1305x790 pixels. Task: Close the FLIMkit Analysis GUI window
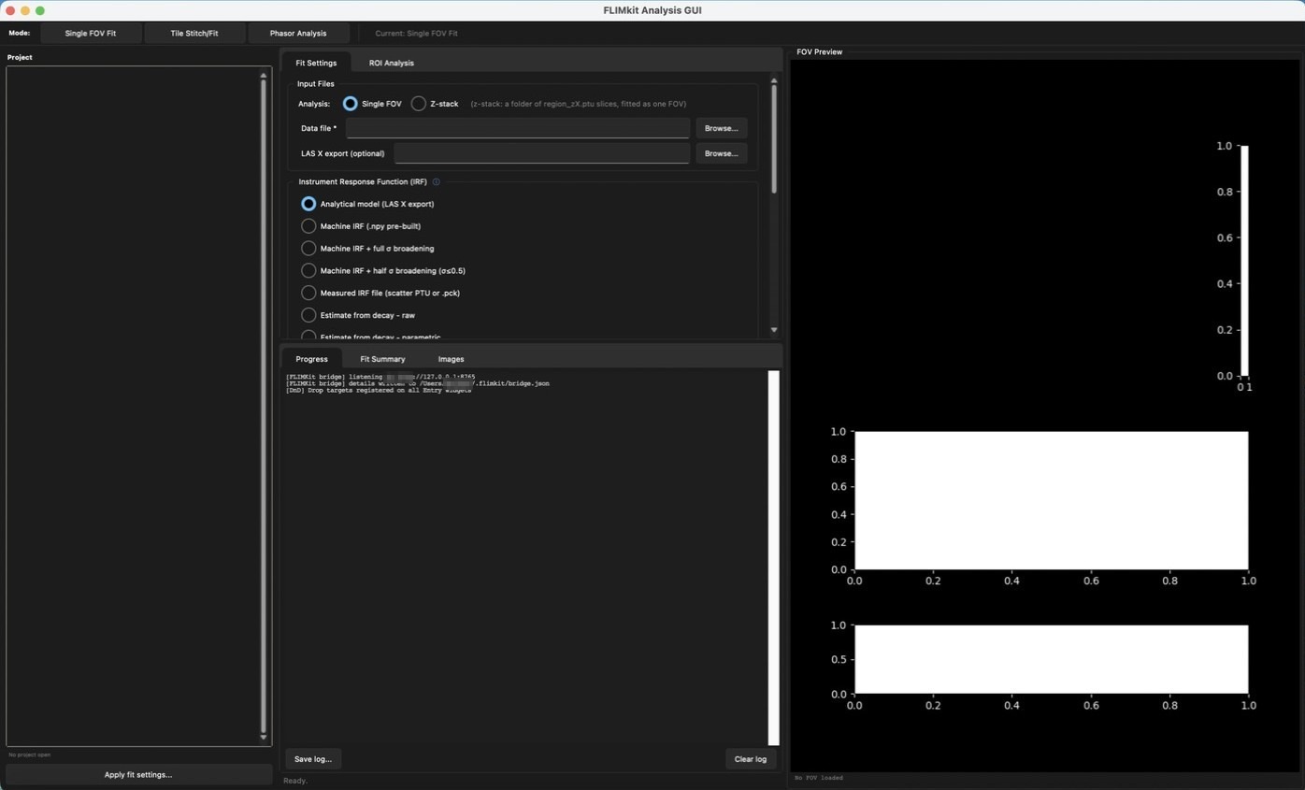pos(10,10)
